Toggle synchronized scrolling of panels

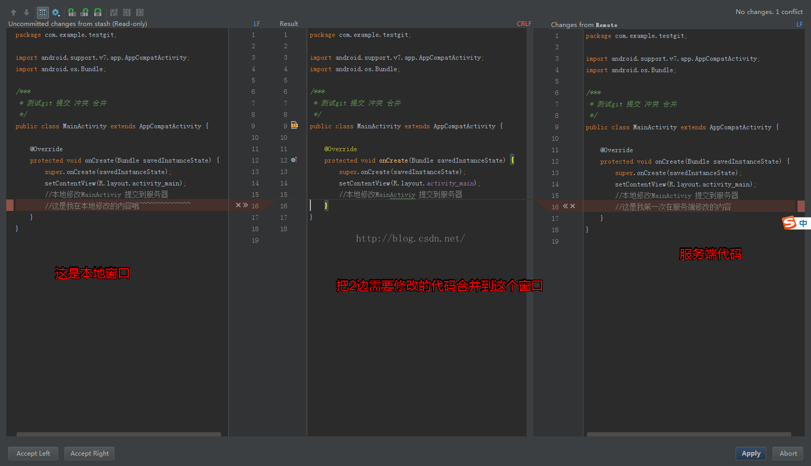[x=43, y=12]
